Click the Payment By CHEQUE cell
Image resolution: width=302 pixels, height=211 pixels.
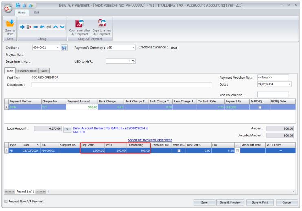coord(237,107)
